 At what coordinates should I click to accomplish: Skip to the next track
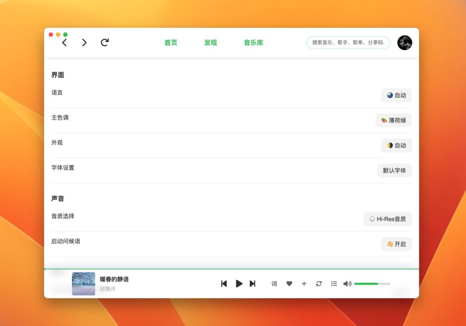pos(253,284)
